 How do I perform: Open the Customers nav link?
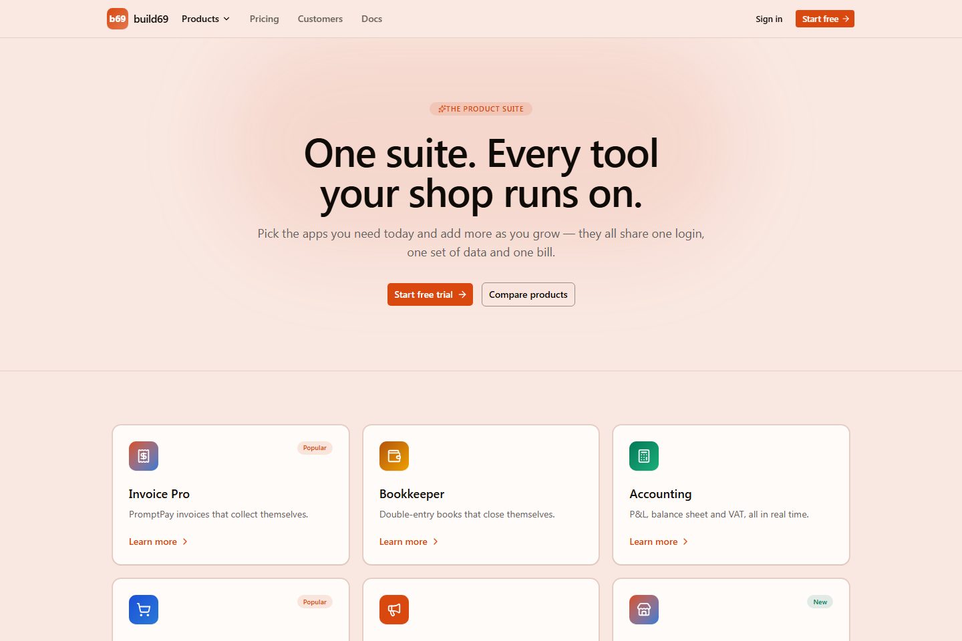click(x=320, y=19)
